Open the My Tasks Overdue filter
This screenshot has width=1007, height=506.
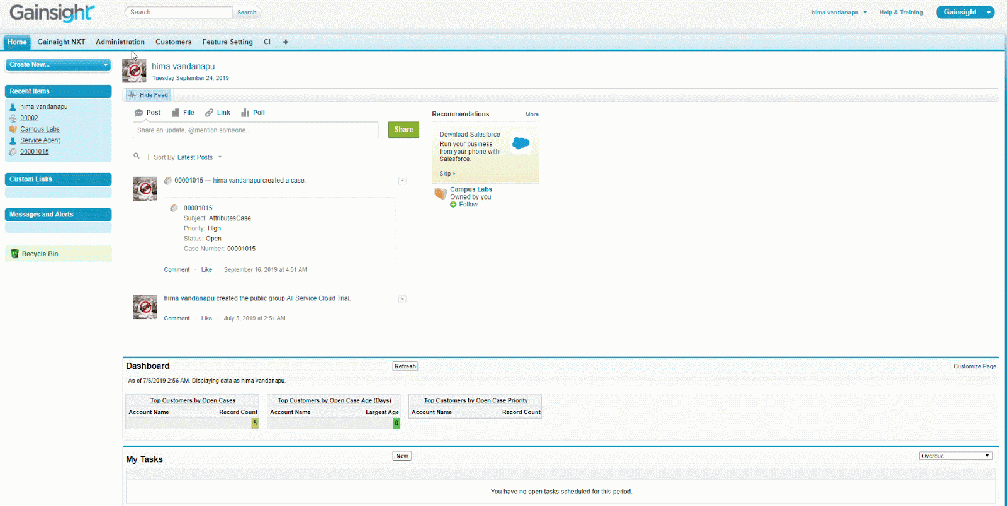click(955, 456)
